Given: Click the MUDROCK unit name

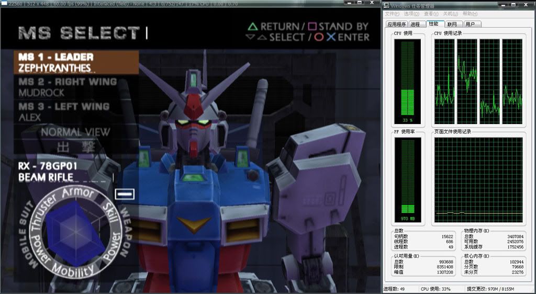Looking at the screenshot, I should (41, 93).
